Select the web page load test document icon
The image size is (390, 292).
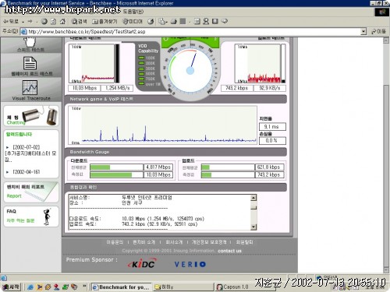(x=30, y=63)
